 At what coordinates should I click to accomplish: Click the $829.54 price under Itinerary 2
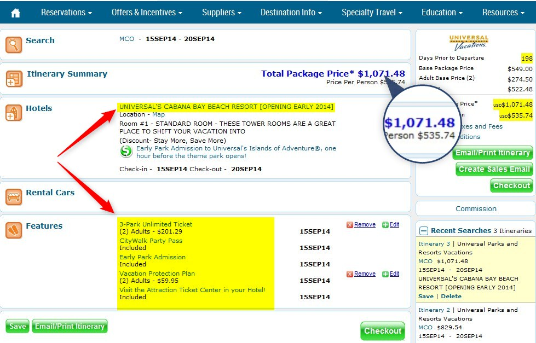click(x=449, y=327)
